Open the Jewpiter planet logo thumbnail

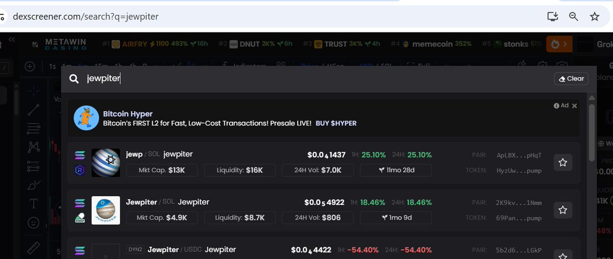coord(106,210)
